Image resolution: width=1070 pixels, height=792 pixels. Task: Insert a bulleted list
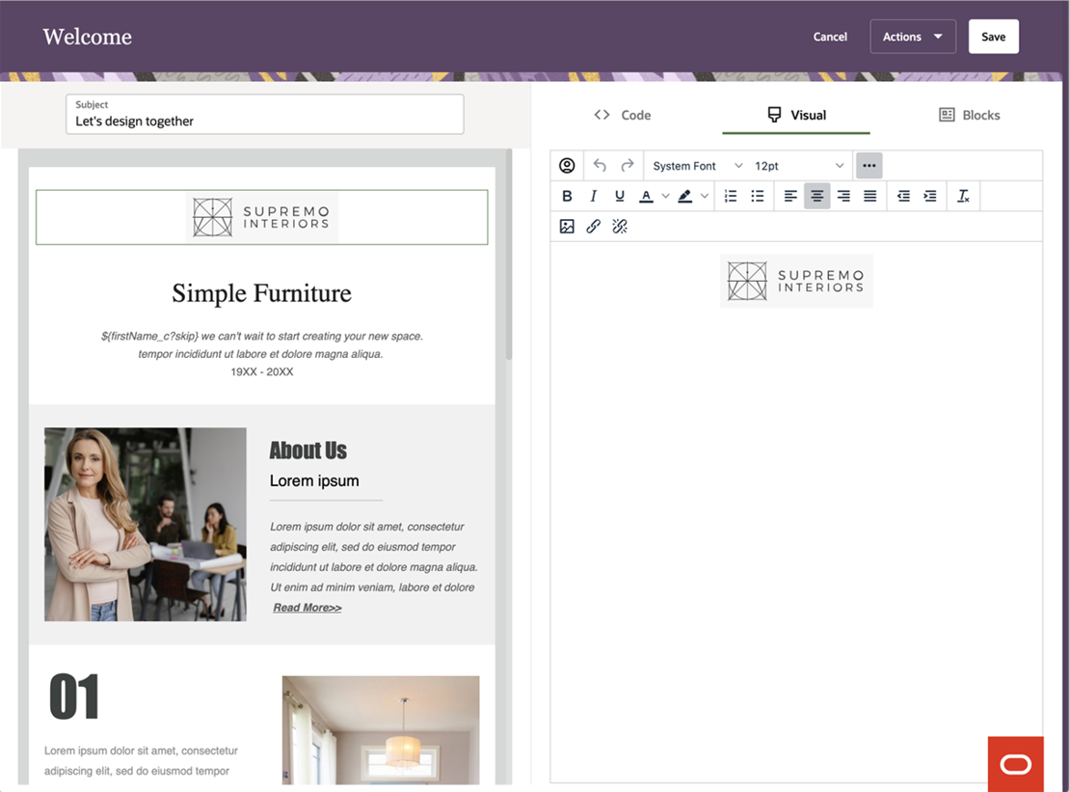[757, 196]
